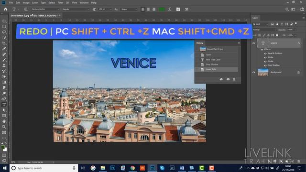306x172 pixels.
Task: Select the Eraser tool
Action: [4, 76]
